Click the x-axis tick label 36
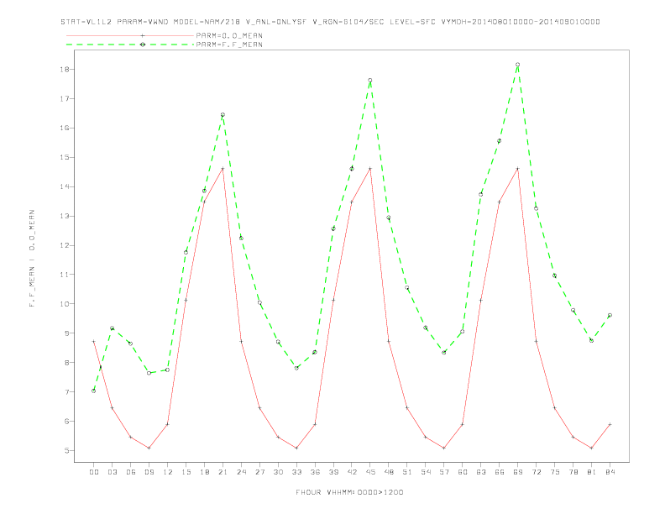This screenshot has height=514, width=665. coord(315,472)
